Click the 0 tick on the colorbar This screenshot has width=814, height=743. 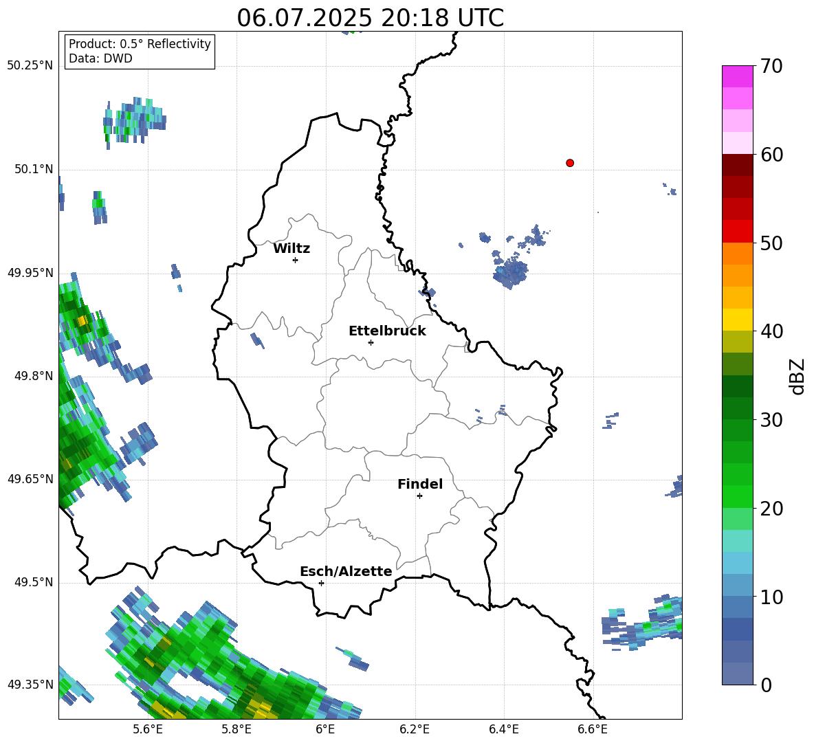766,685
